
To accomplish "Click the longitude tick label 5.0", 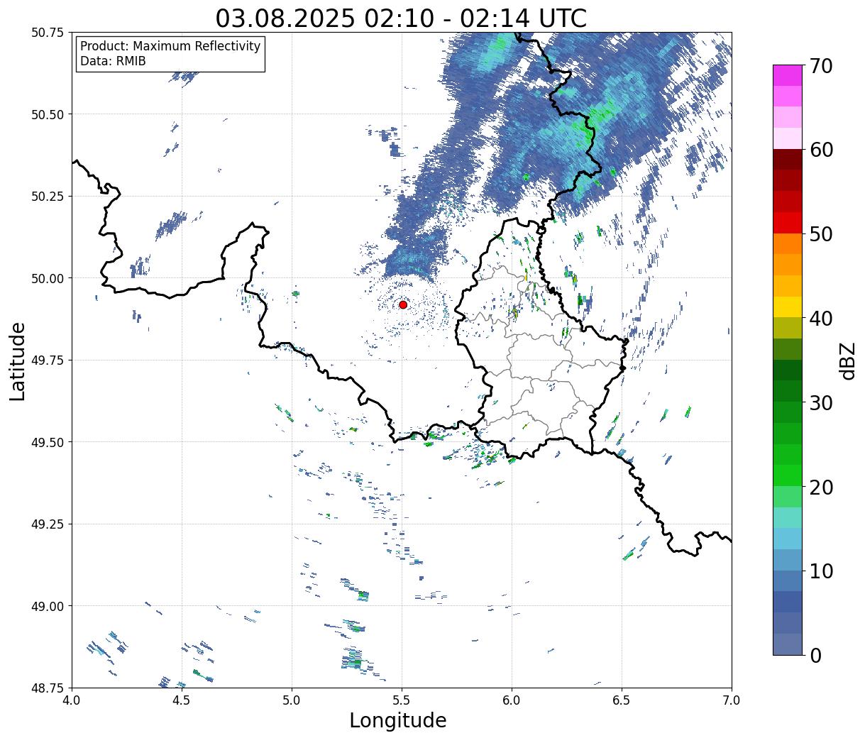I will 292,700.
